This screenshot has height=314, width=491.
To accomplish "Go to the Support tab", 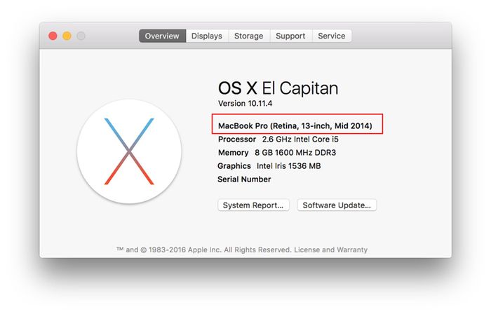I will click(290, 36).
